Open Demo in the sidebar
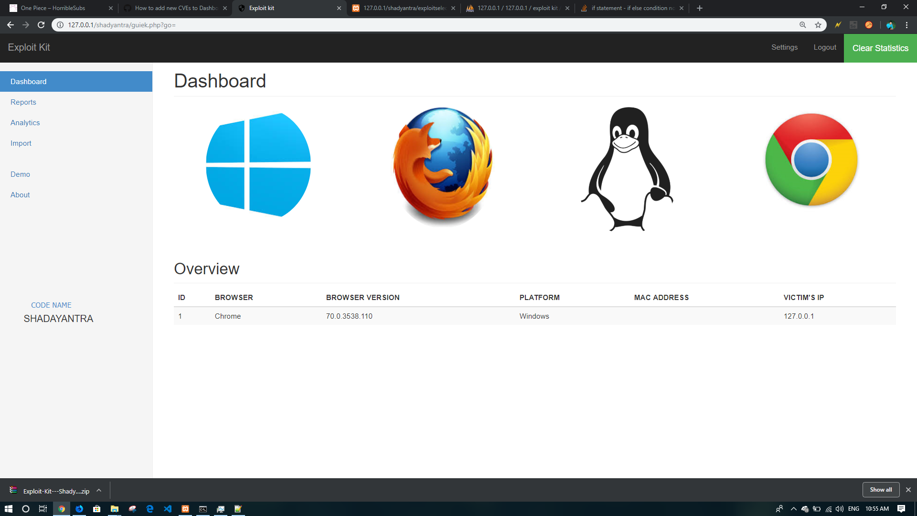The height and width of the screenshot is (516, 917). click(x=20, y=174)
